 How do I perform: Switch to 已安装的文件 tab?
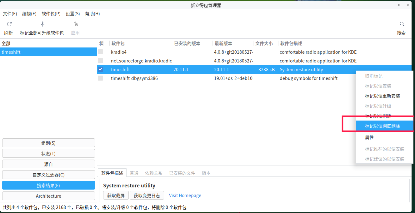182,173
